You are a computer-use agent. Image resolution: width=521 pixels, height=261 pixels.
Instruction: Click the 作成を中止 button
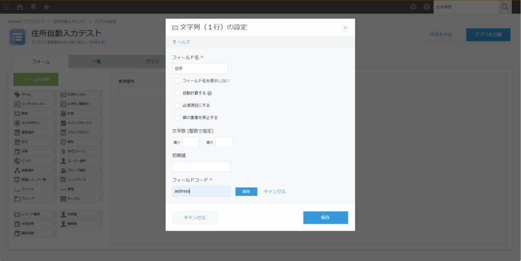(441, 35)
